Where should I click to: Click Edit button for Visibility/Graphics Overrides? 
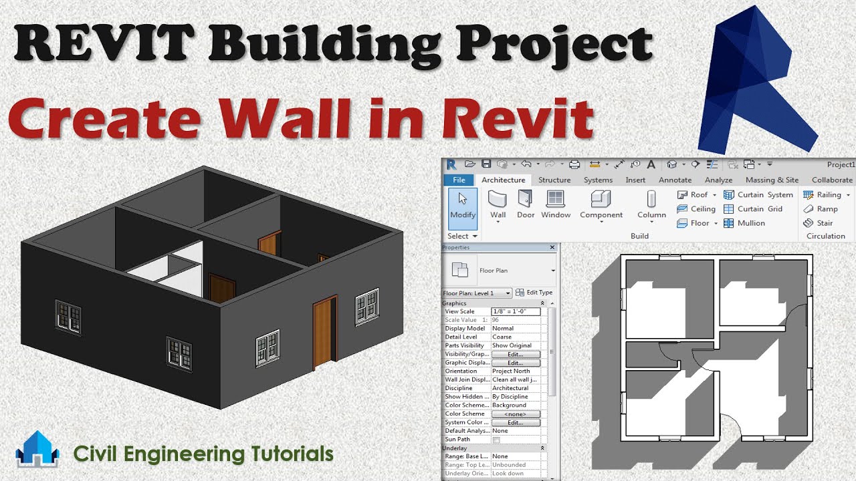(516, 354)
